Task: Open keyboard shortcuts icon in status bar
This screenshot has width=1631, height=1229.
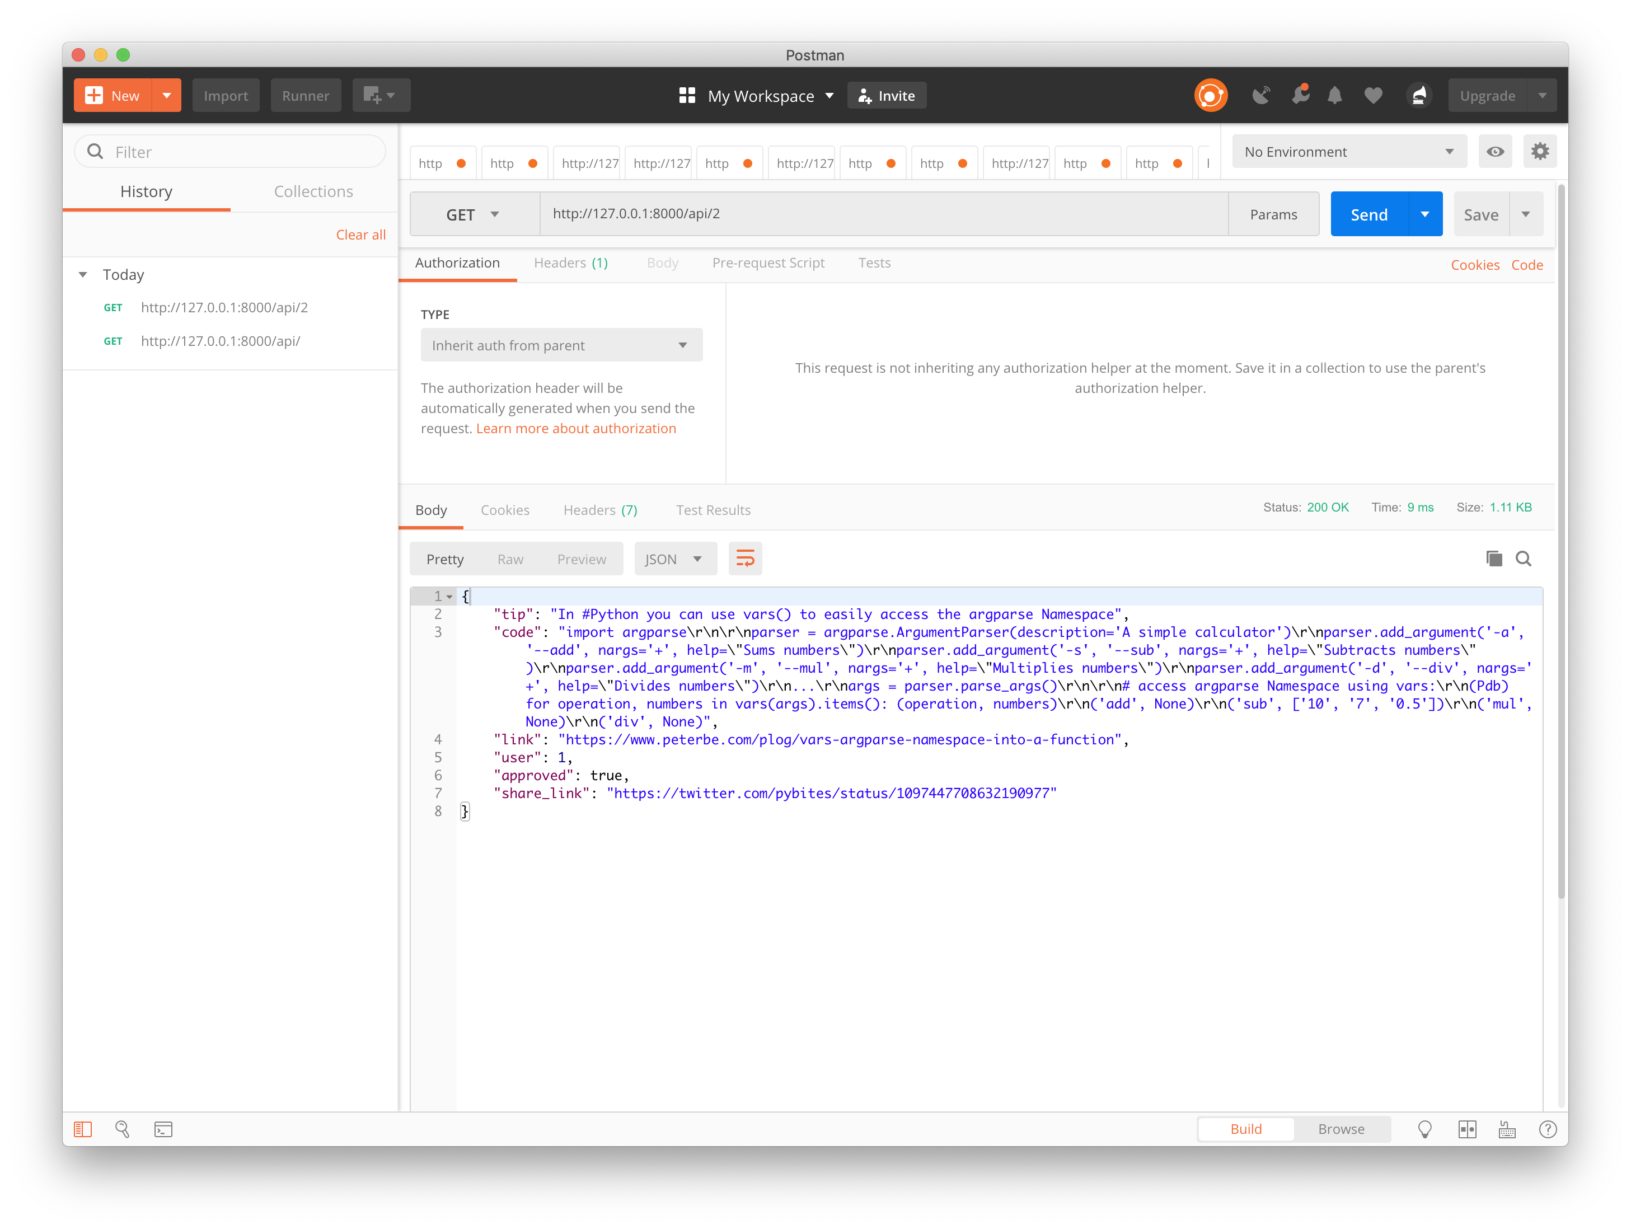Action: pyautogui.click(x=1507, y=1129)
